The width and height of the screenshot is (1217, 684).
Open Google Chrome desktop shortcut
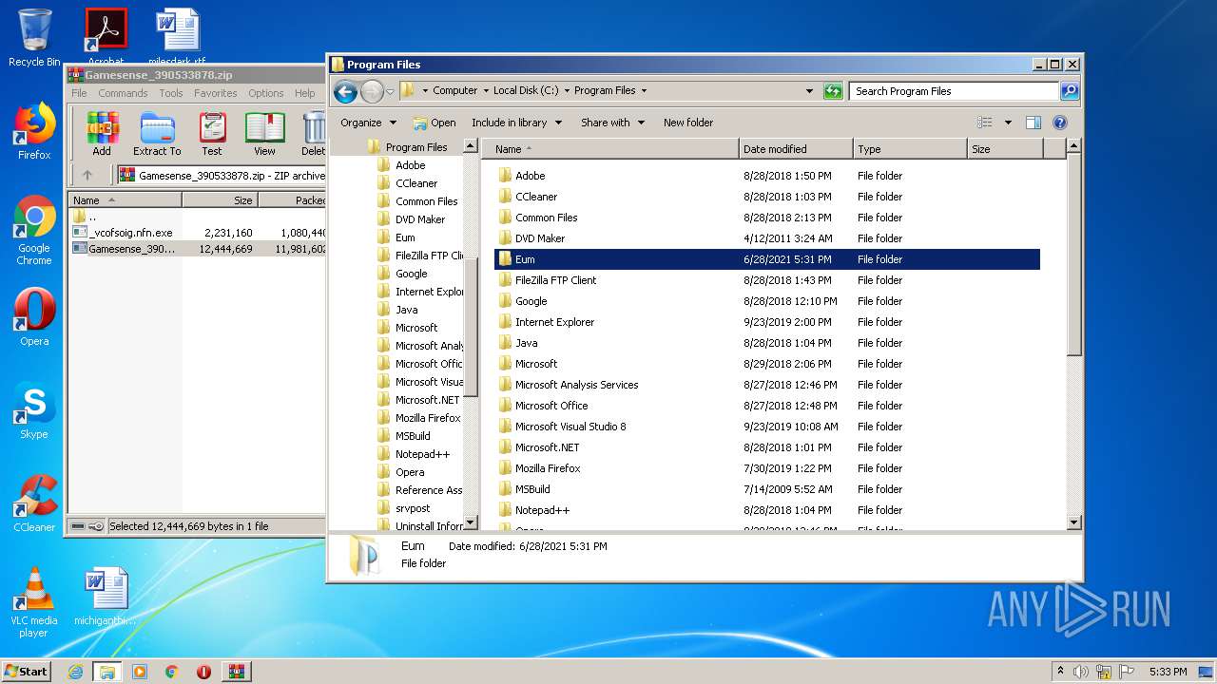point(34,231)
